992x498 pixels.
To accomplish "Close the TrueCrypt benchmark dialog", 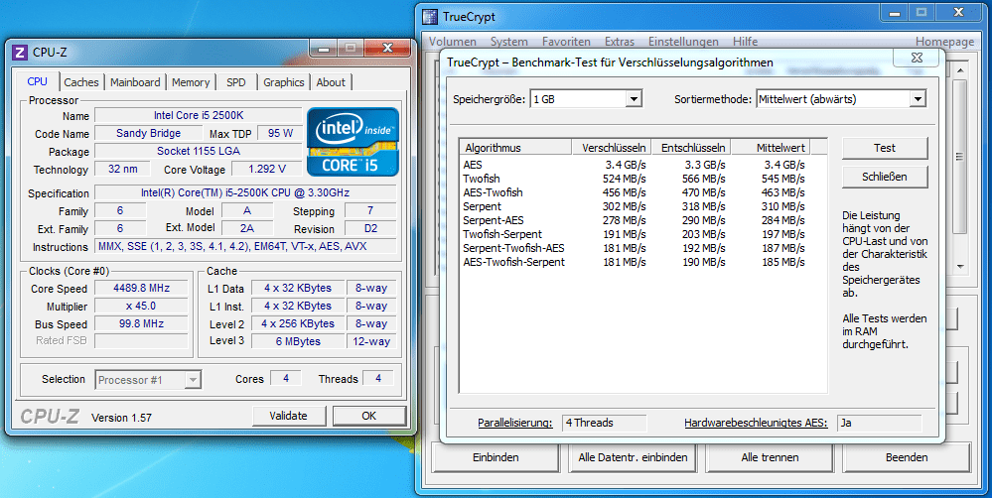I will point(917,57).
